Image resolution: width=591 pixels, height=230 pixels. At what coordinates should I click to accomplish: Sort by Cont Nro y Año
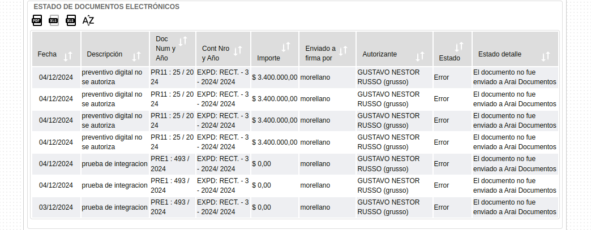238,51
